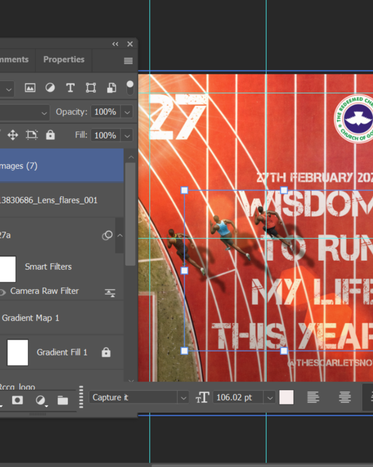Screen dimensions: 373x467
Task: Add a layer mask
Action: [17, 401]
